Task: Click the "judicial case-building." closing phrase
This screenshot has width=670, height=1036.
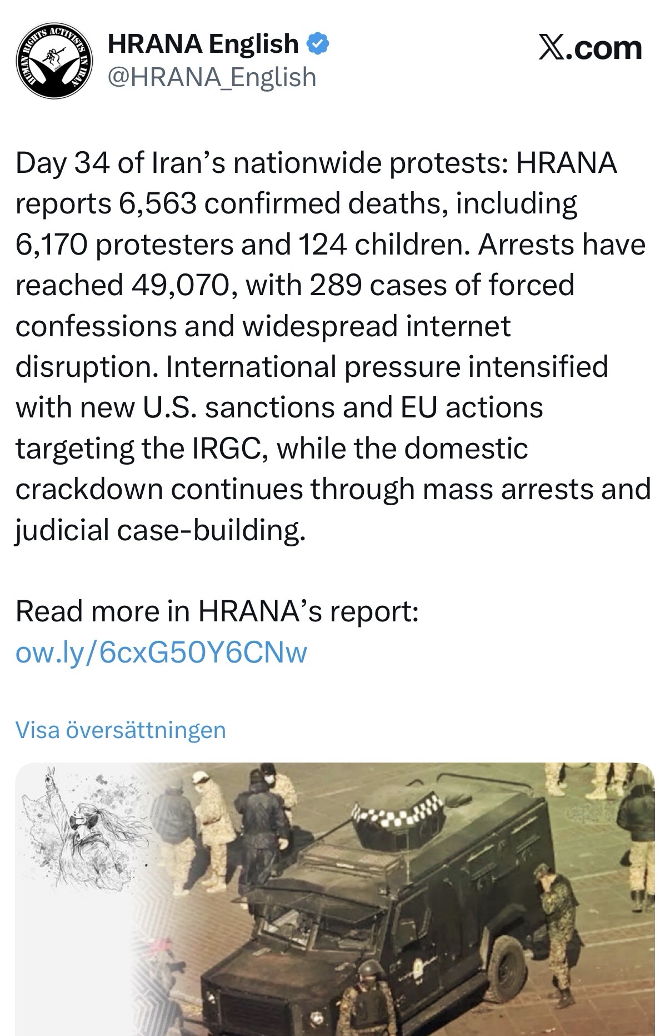Action: coord(160,530)
